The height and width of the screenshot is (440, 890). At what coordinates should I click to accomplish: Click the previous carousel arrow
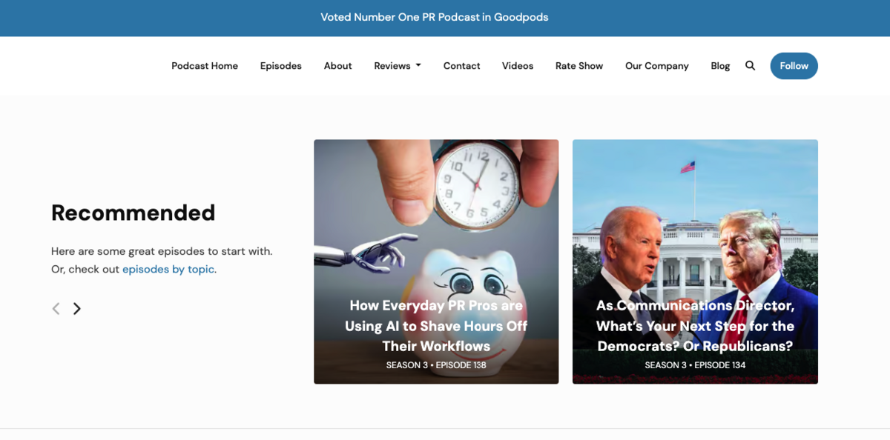pyautogui.click(x=56, y=309)
